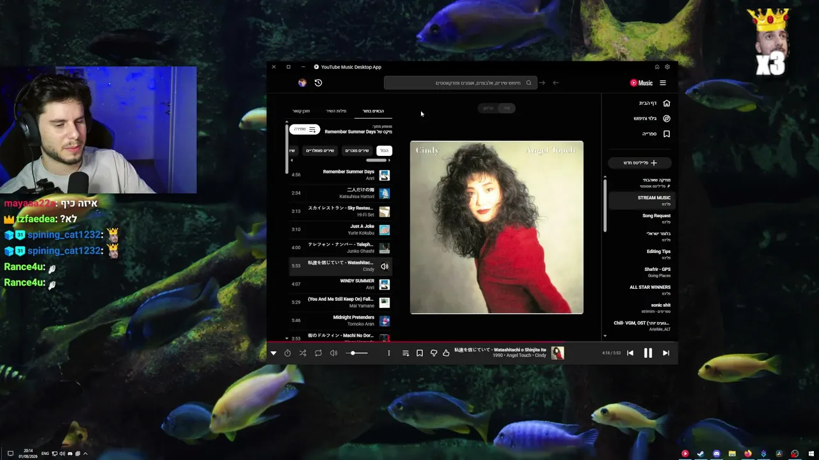The image size is (819, 460).
Task: Add current song to playlist icon
Action: [406, 353]
